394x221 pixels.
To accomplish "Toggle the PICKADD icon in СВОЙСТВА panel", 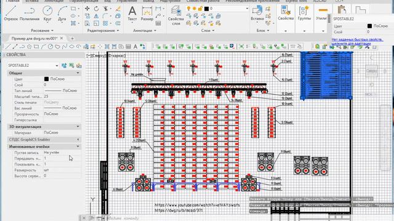I will pyautogui.click(x=64, y=66).
